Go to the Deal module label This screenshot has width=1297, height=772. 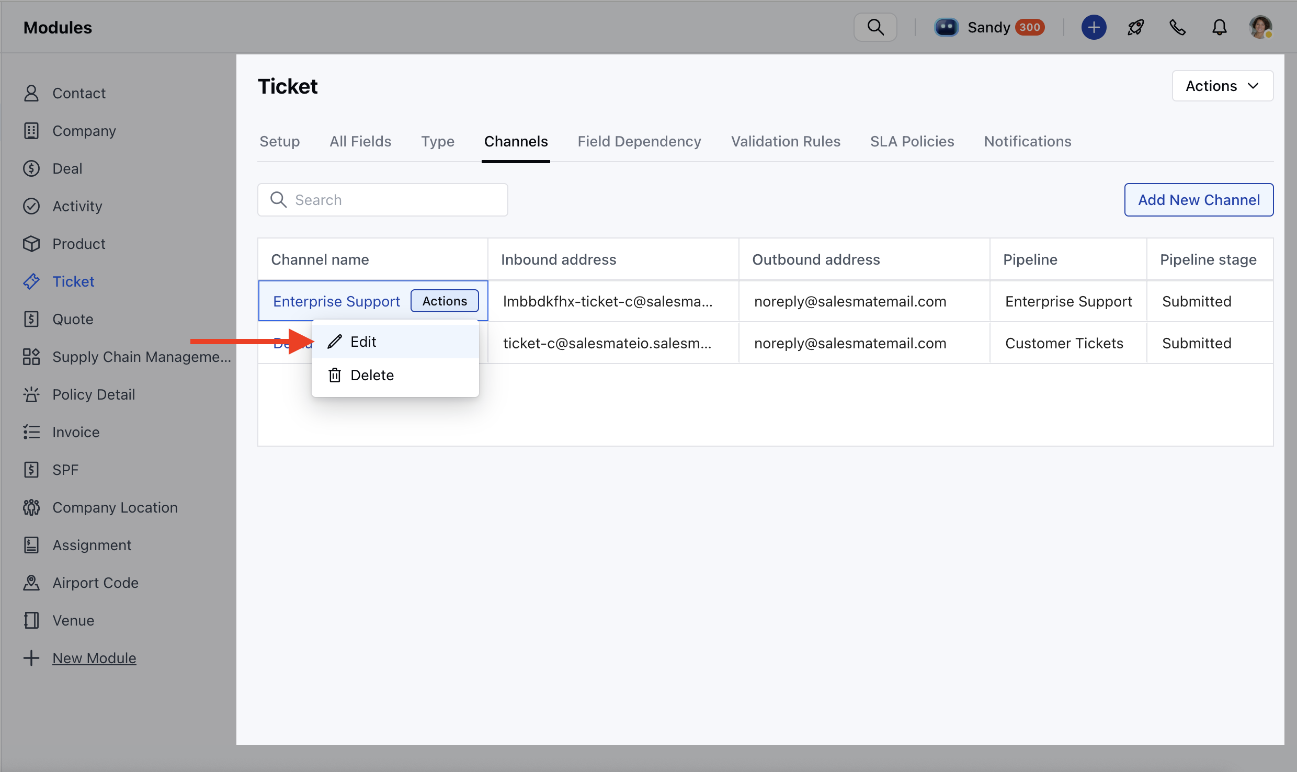pos(67,168)
